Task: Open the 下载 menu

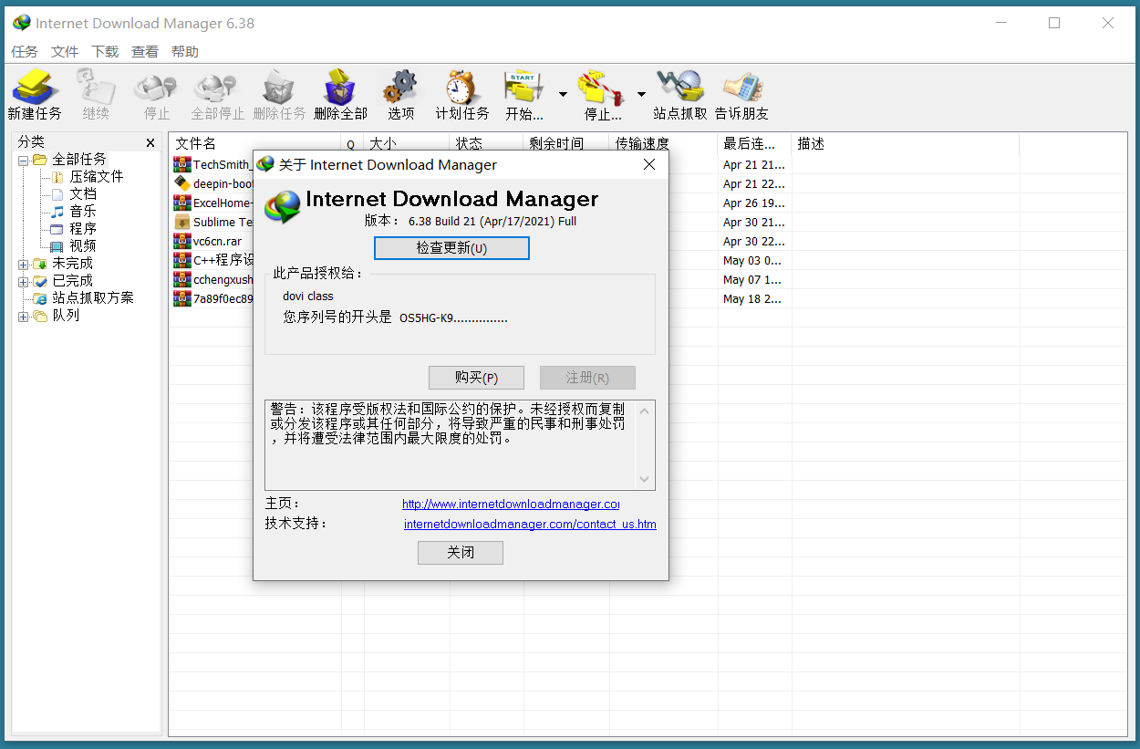Action: (x=105, y=52)
